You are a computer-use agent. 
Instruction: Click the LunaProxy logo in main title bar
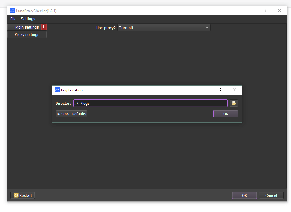pyautogui.click(x=12, y=11)
